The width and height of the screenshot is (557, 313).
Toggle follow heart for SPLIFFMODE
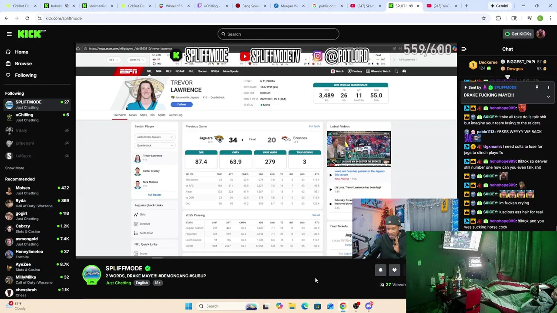(x=394, y=270)
